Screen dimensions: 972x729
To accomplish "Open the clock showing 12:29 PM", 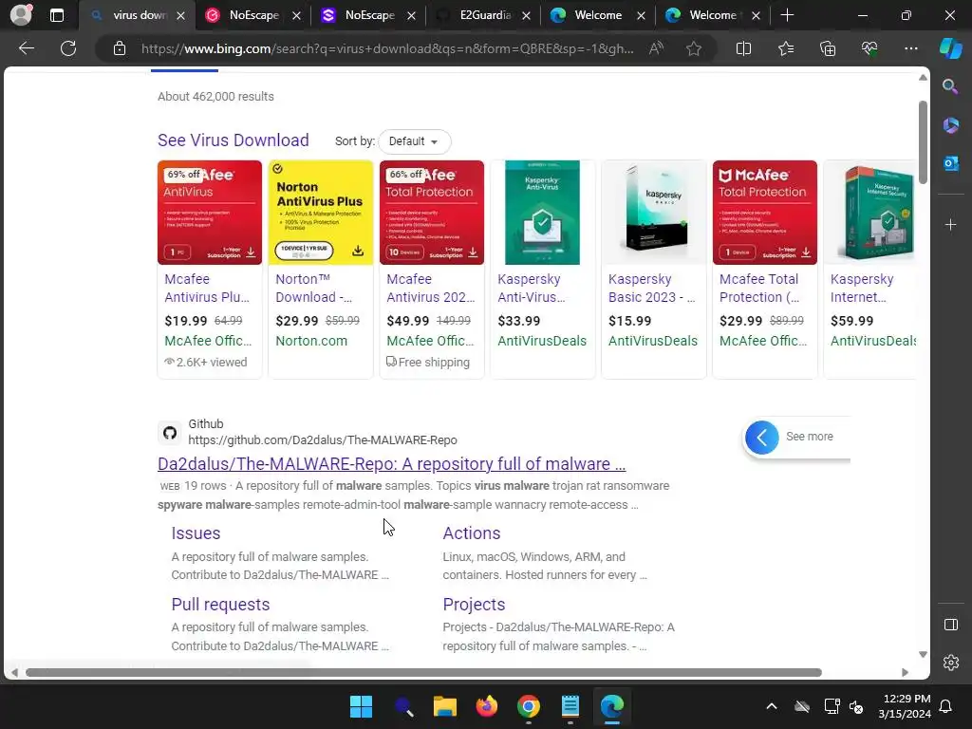I will coord(905,706).
